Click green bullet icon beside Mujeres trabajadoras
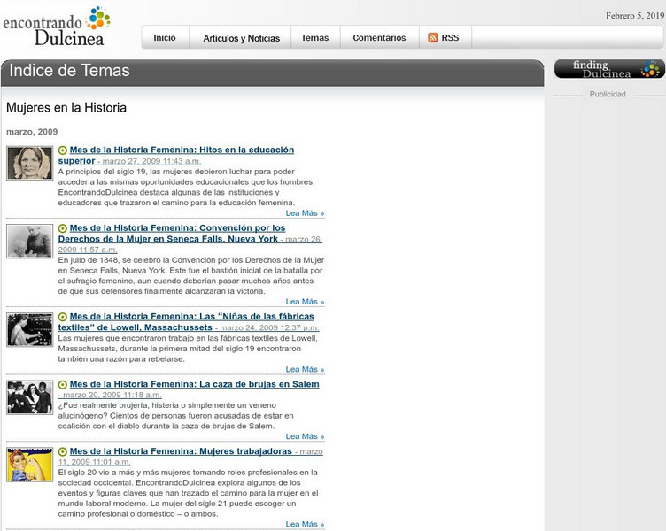The image size is (666, 531). pos(62,451)
